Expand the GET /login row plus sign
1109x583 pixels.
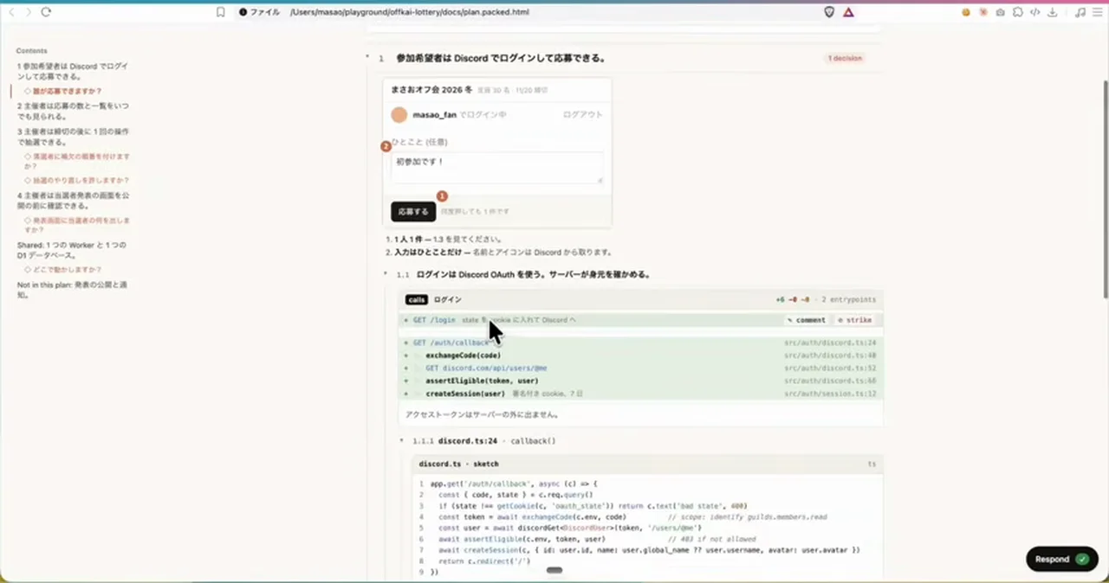click(x=405, y=320)
